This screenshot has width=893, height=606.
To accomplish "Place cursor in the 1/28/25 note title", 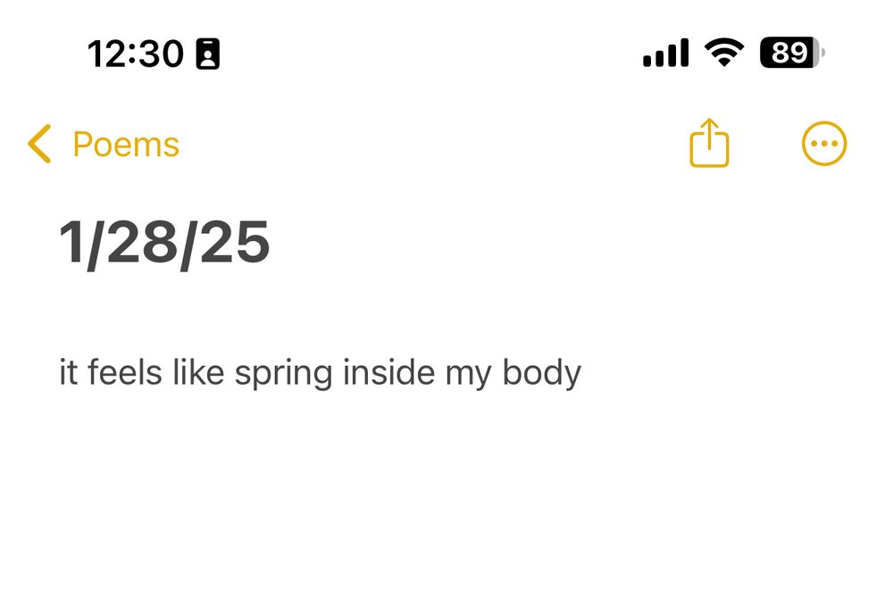I will point(164,243).
